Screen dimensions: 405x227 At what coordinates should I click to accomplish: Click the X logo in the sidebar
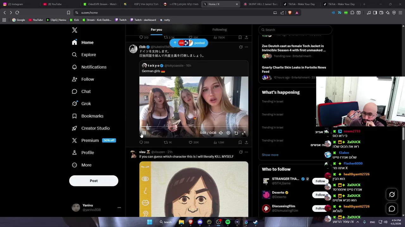click(x=75, y=30)
